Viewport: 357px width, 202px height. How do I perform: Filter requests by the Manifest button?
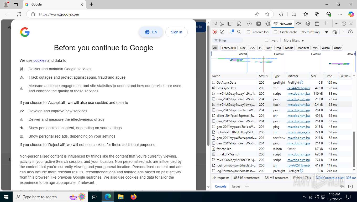[x=303, y=48]
